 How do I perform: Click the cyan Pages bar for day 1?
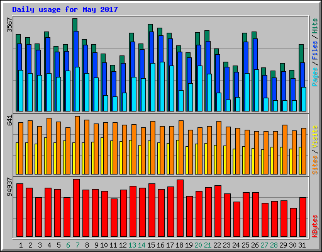pos(21,91)
